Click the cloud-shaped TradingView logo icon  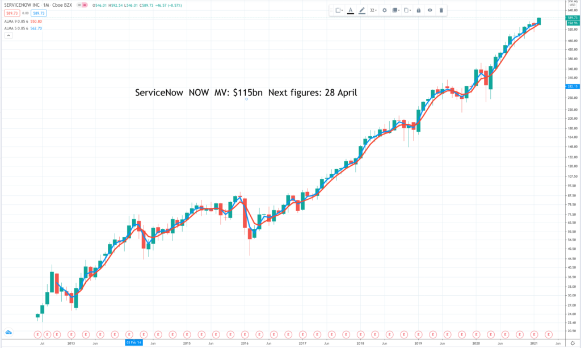[x=9, y=332]
